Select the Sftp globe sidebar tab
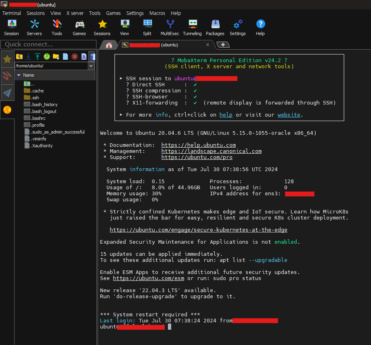Image resolution: width=371 pixels, height=345 pixels. [7, 110]
